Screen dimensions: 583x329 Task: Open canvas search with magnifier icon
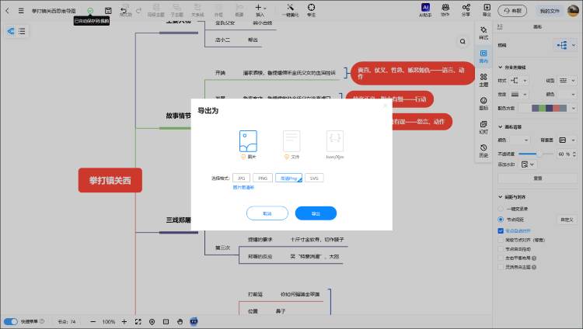tap(463, 41)
